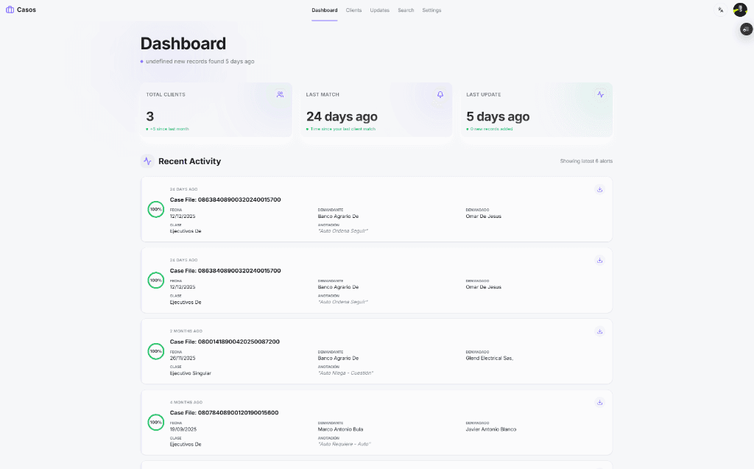
Task: Click the dark floating list widget button
Action: point(746,29)
